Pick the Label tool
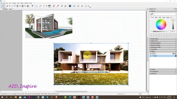Viewport: 177px width, 99px height. pos(40,6)
